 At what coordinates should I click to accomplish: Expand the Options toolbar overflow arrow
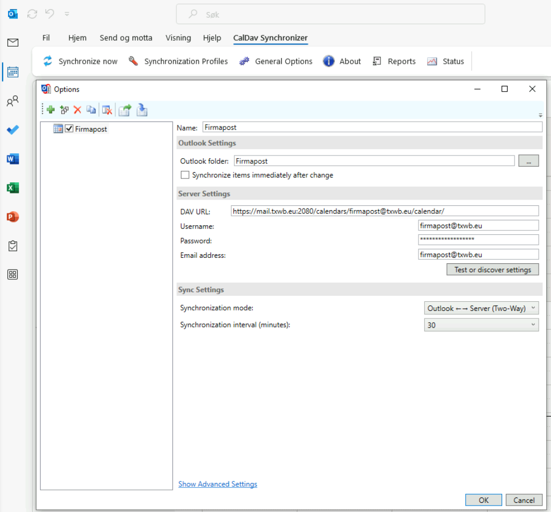point(540,115)
